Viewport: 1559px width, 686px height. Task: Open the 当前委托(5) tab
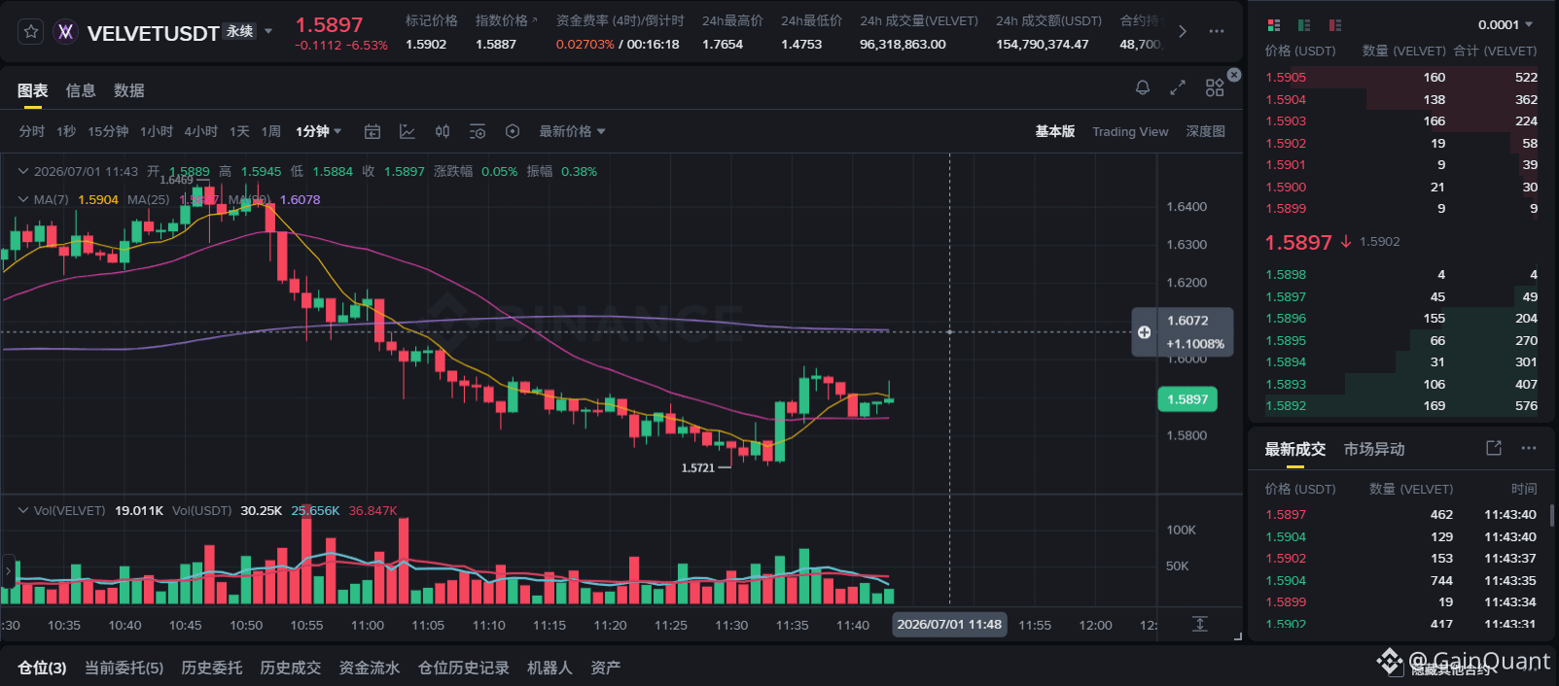[124, 668]
